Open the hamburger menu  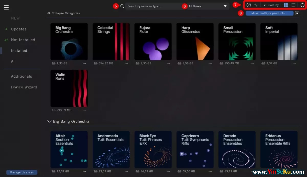[6, 7]
